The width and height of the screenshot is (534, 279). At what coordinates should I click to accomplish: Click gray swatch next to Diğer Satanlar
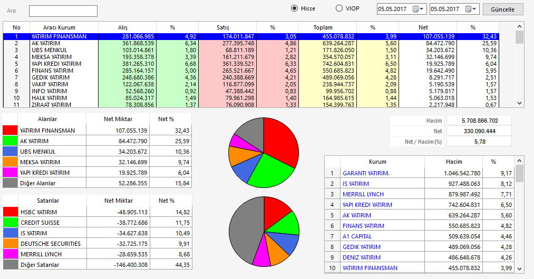coord(11,265)
